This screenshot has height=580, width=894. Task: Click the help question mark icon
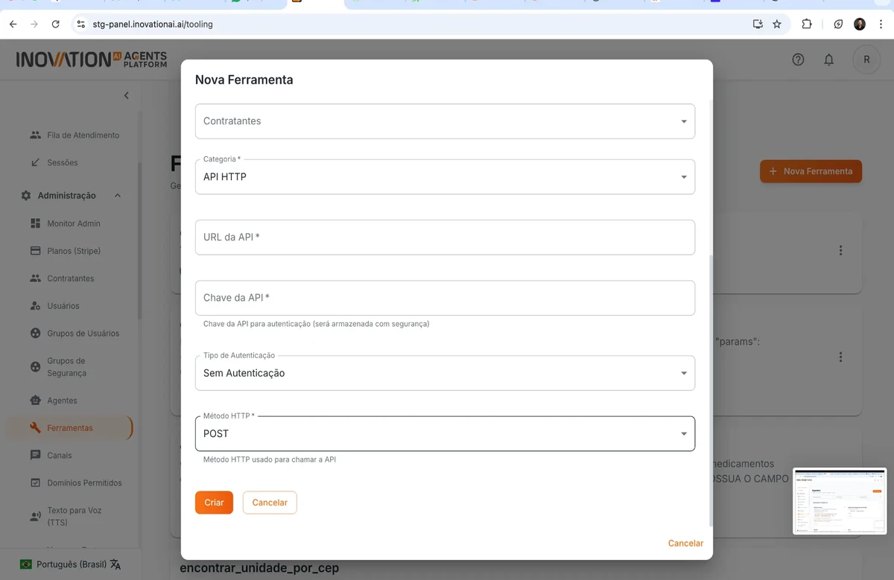click(798, 59)
